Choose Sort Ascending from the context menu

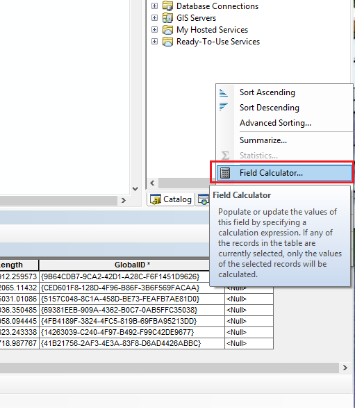click(285, 92)
